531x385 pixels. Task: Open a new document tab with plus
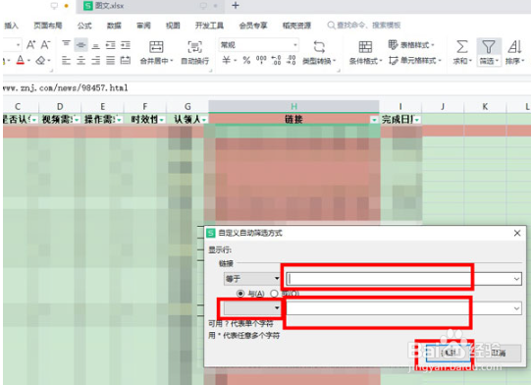click(x=236, y=6)
